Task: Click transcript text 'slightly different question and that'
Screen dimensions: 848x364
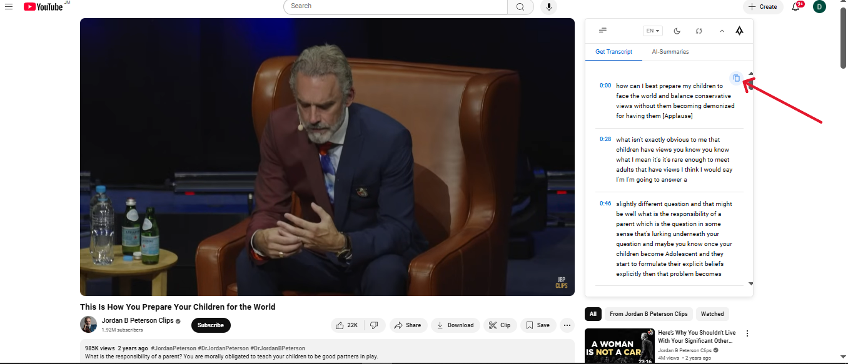Action: [x=662, y=204]
